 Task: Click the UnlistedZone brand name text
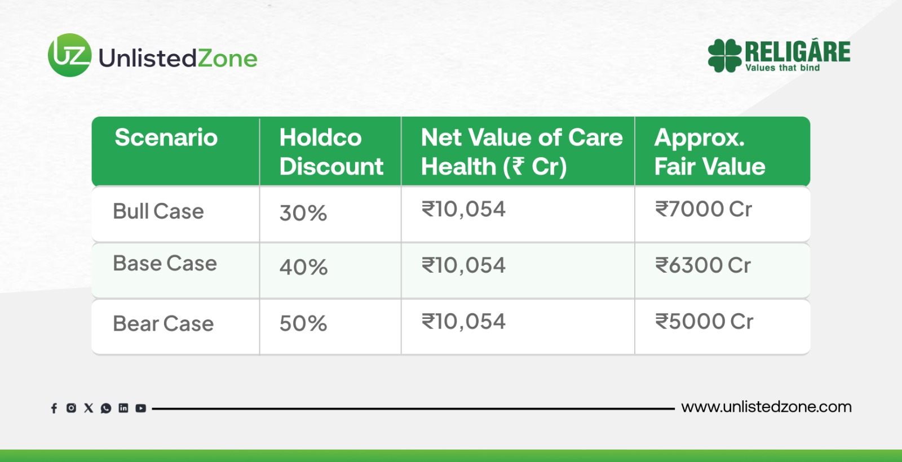tap(178, 58)
